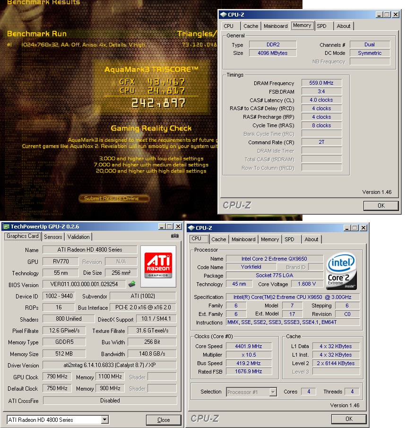Screen dimensions: 406x428
Task: Click the DRAM Frequency 559.0 MHz field
Action: (321, 83)
